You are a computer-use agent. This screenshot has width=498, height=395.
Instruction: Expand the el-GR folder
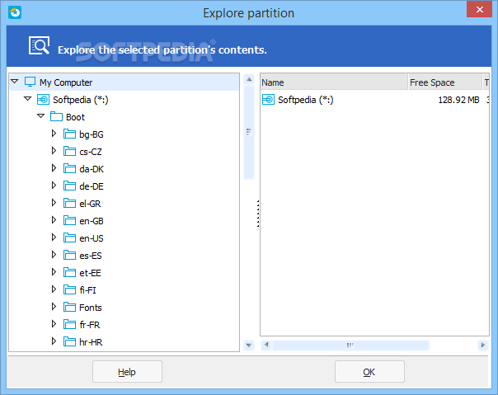54,203
